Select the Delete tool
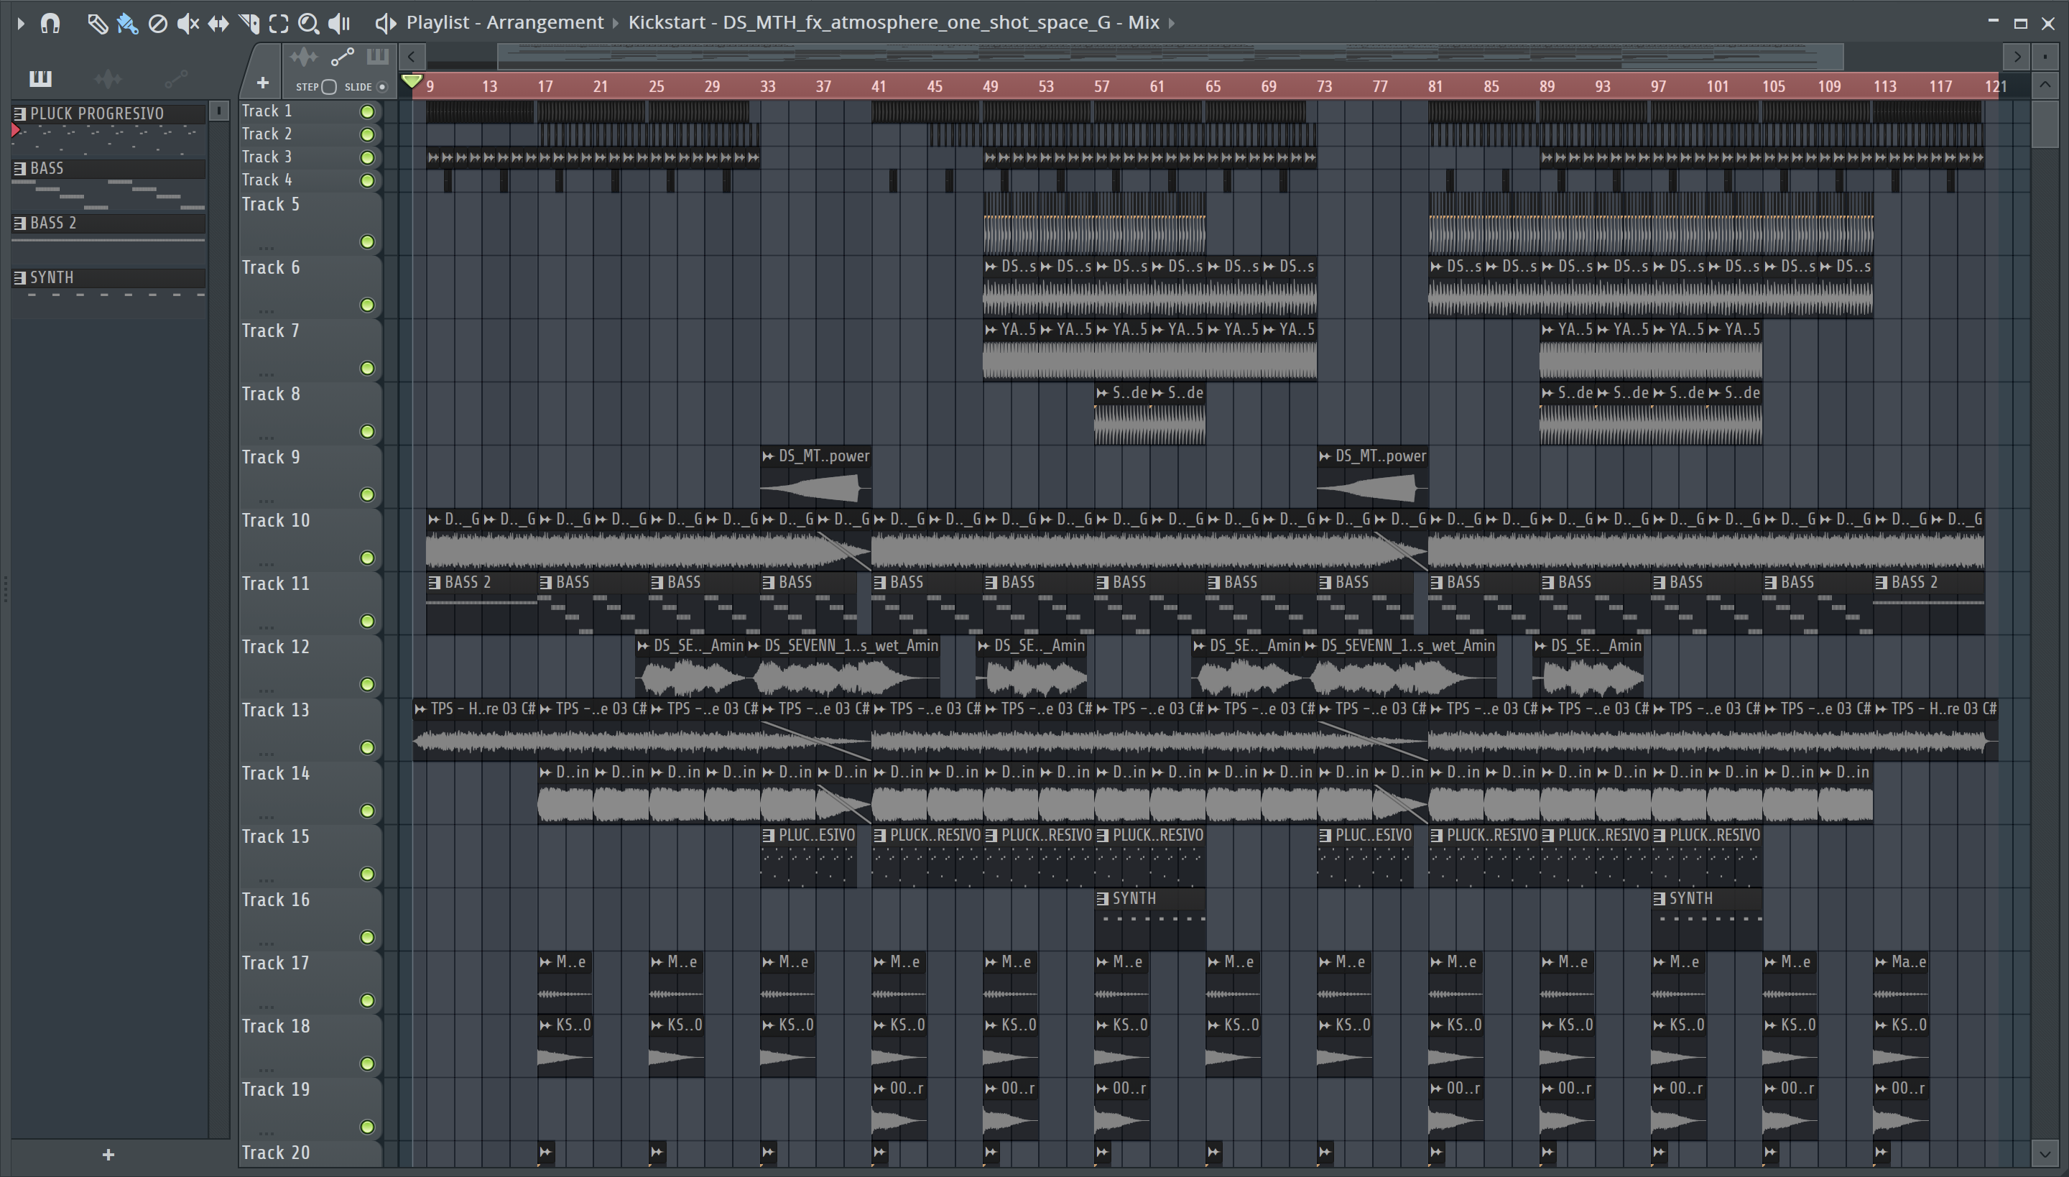 [157, 24]
